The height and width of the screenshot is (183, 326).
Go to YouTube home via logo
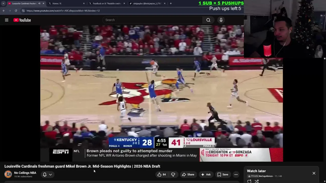22,20
